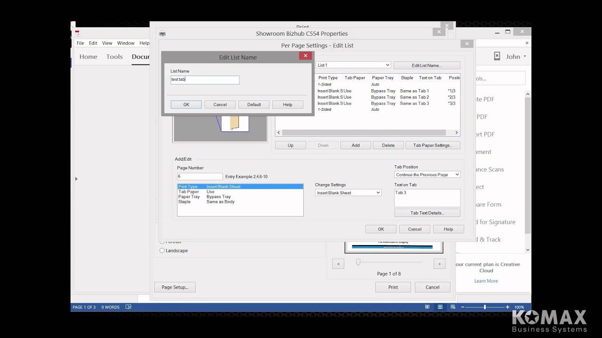
Task: Click the Tab Paper column header
Action: coord(355,78)
